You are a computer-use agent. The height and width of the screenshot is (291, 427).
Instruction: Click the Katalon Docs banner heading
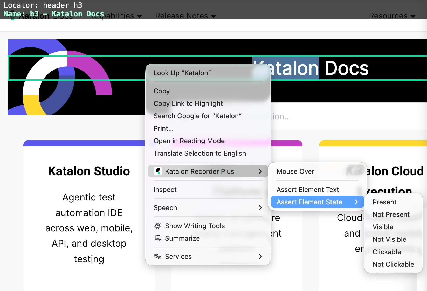click(x=311, y=68)
